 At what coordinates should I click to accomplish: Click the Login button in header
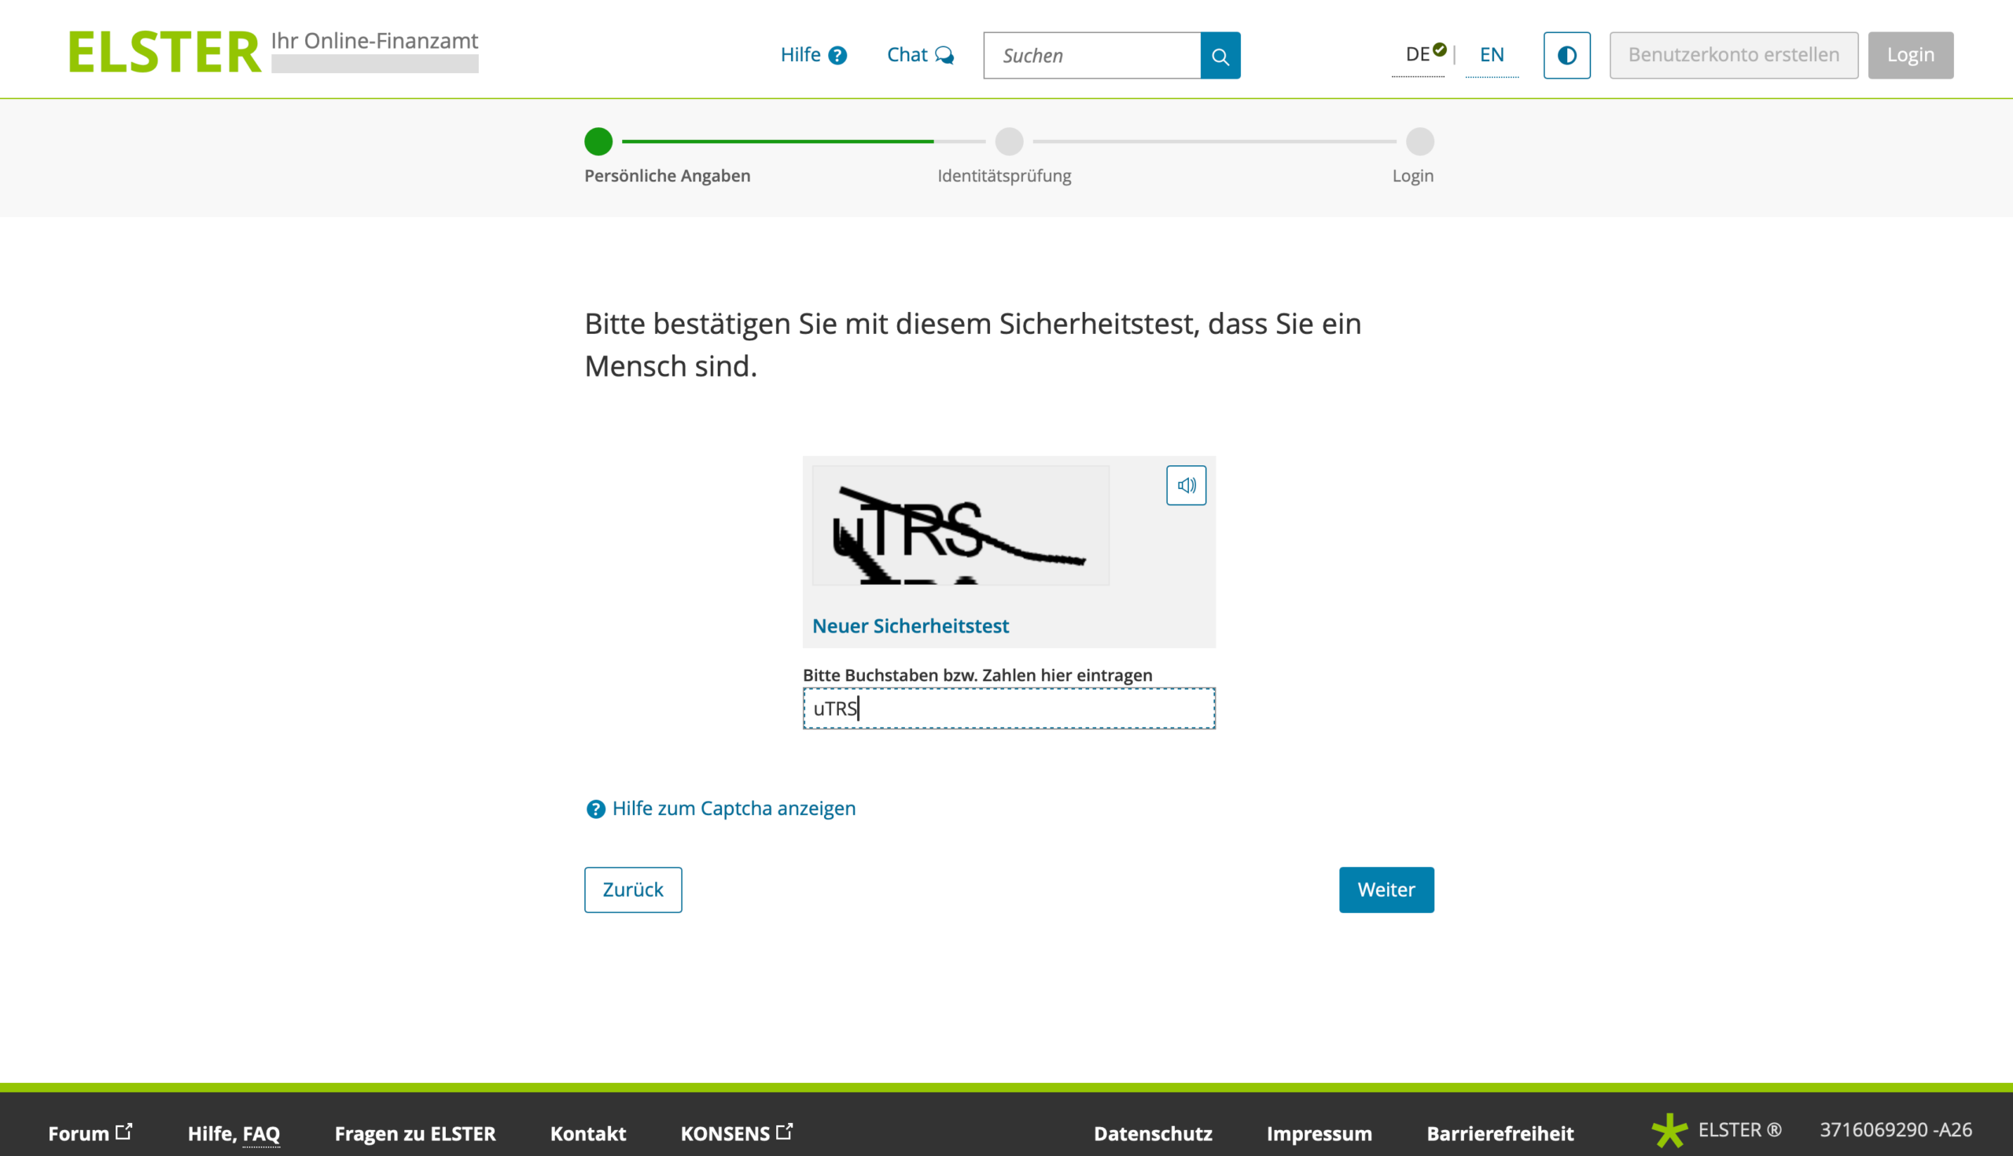pos(1911,56)
